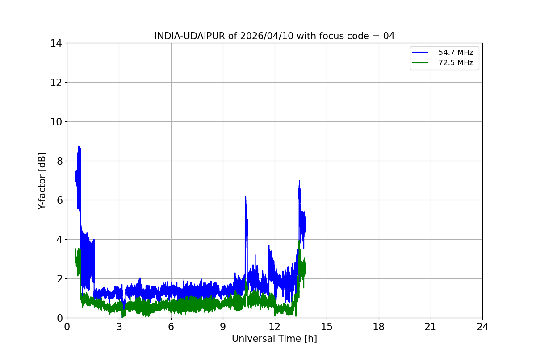
Task: Click the Universal Time [h] axis label
Action: click(274, 339)
